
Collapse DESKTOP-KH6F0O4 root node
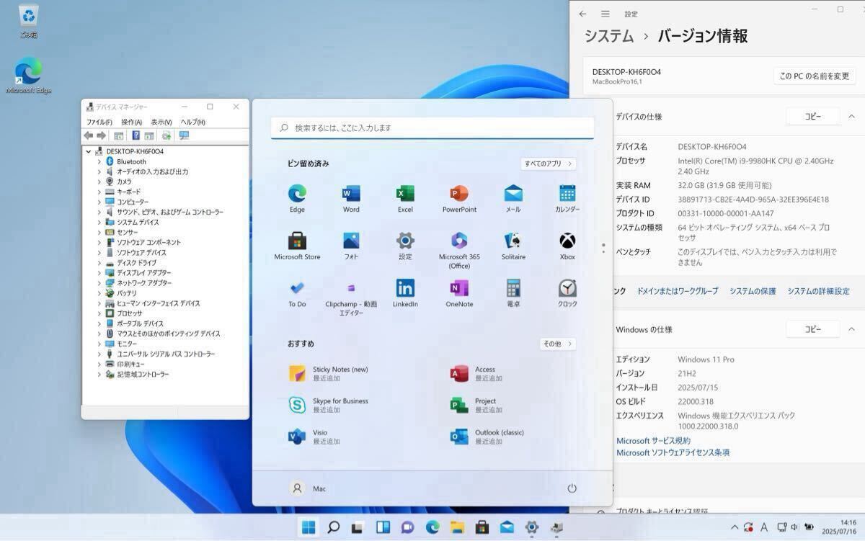89,151
